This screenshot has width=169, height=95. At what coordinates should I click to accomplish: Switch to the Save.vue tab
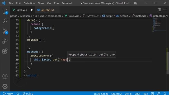click(x=22, y=10)
